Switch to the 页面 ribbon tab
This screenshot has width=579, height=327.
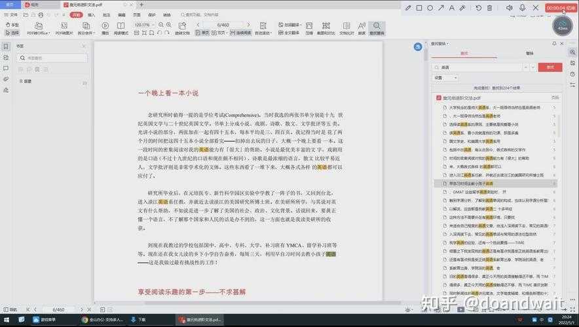tap(137, 15)
